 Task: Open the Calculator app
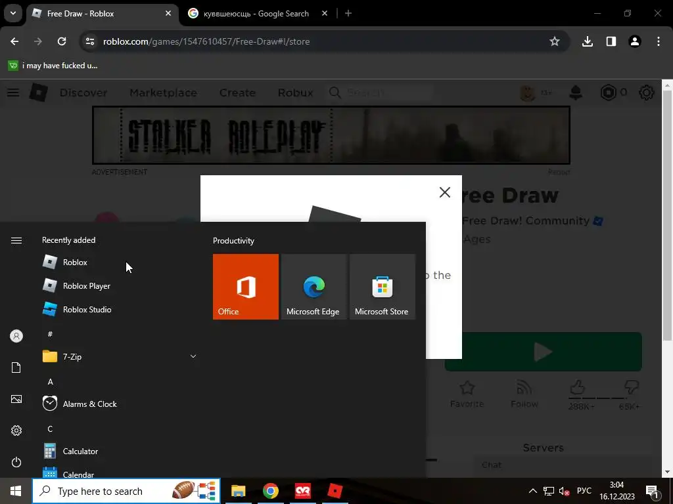pyautogui.click(x=120, y=451)
